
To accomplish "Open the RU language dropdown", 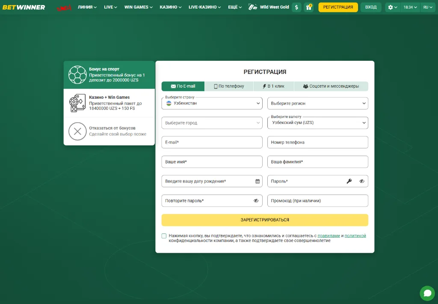I will coord(427,7).
